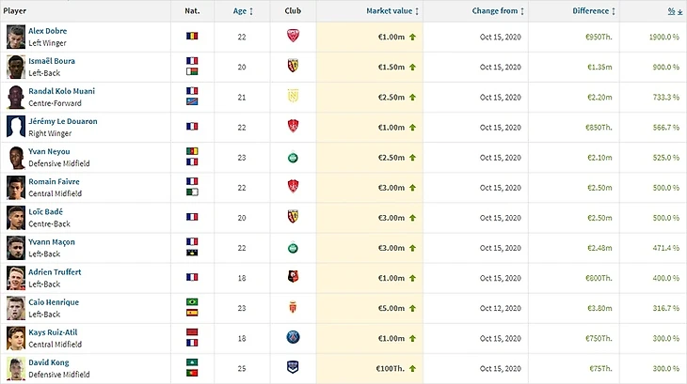Image resolution: width=687 pixels, height=384 pixels.
Task: Open Romain Faivre's player profile
Action: point(54,181)
